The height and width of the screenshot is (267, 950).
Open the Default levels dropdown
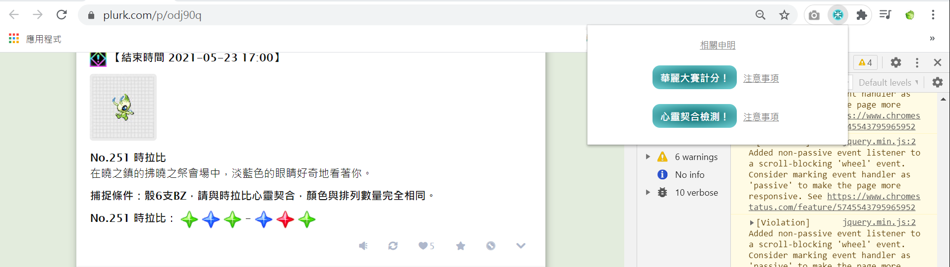pos(888,82)
